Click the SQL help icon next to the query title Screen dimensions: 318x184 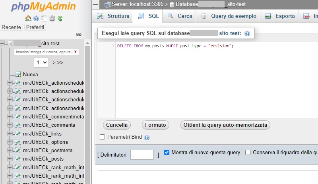[x=247, y=33]
